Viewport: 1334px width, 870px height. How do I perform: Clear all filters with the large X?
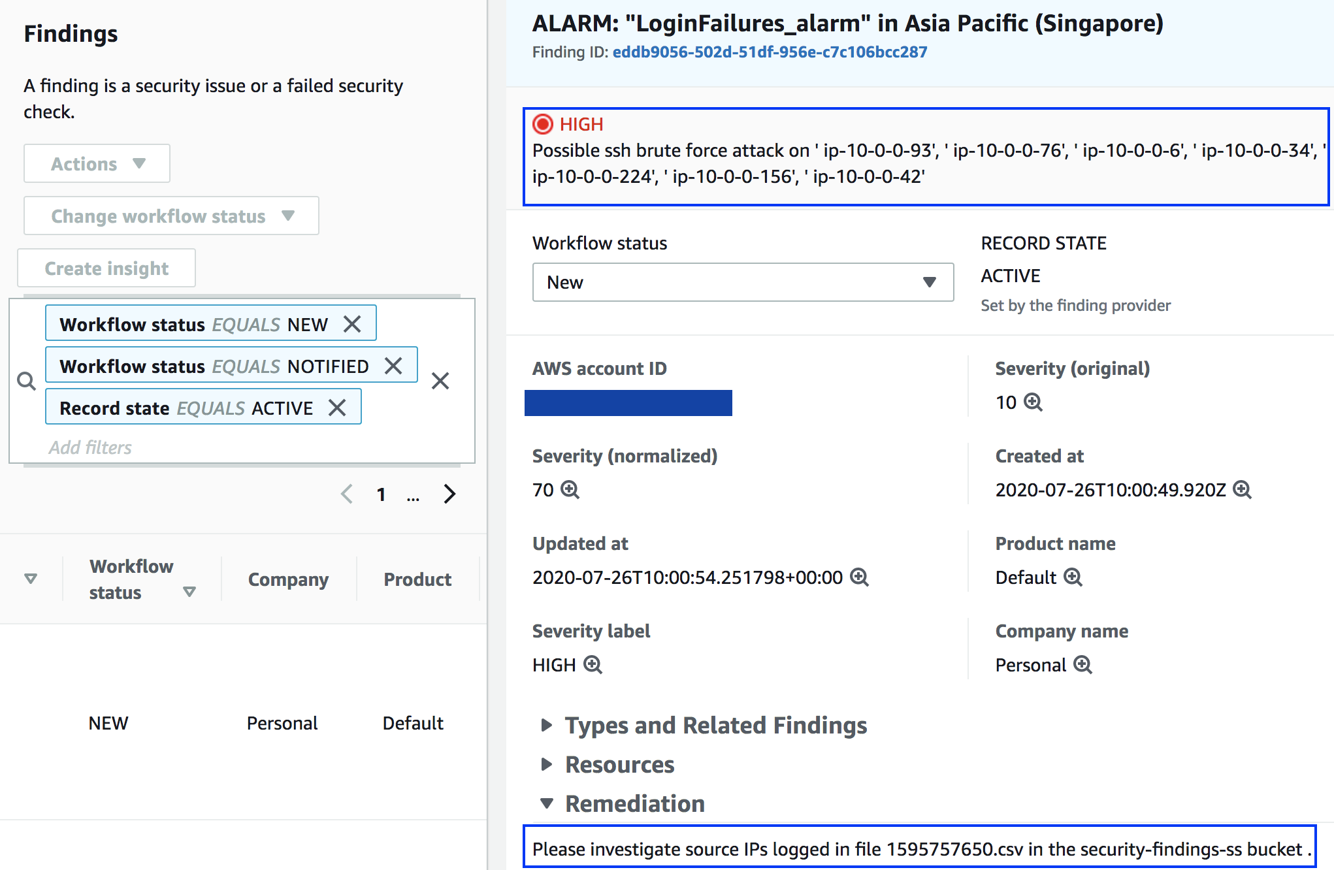tap(440, 381)
